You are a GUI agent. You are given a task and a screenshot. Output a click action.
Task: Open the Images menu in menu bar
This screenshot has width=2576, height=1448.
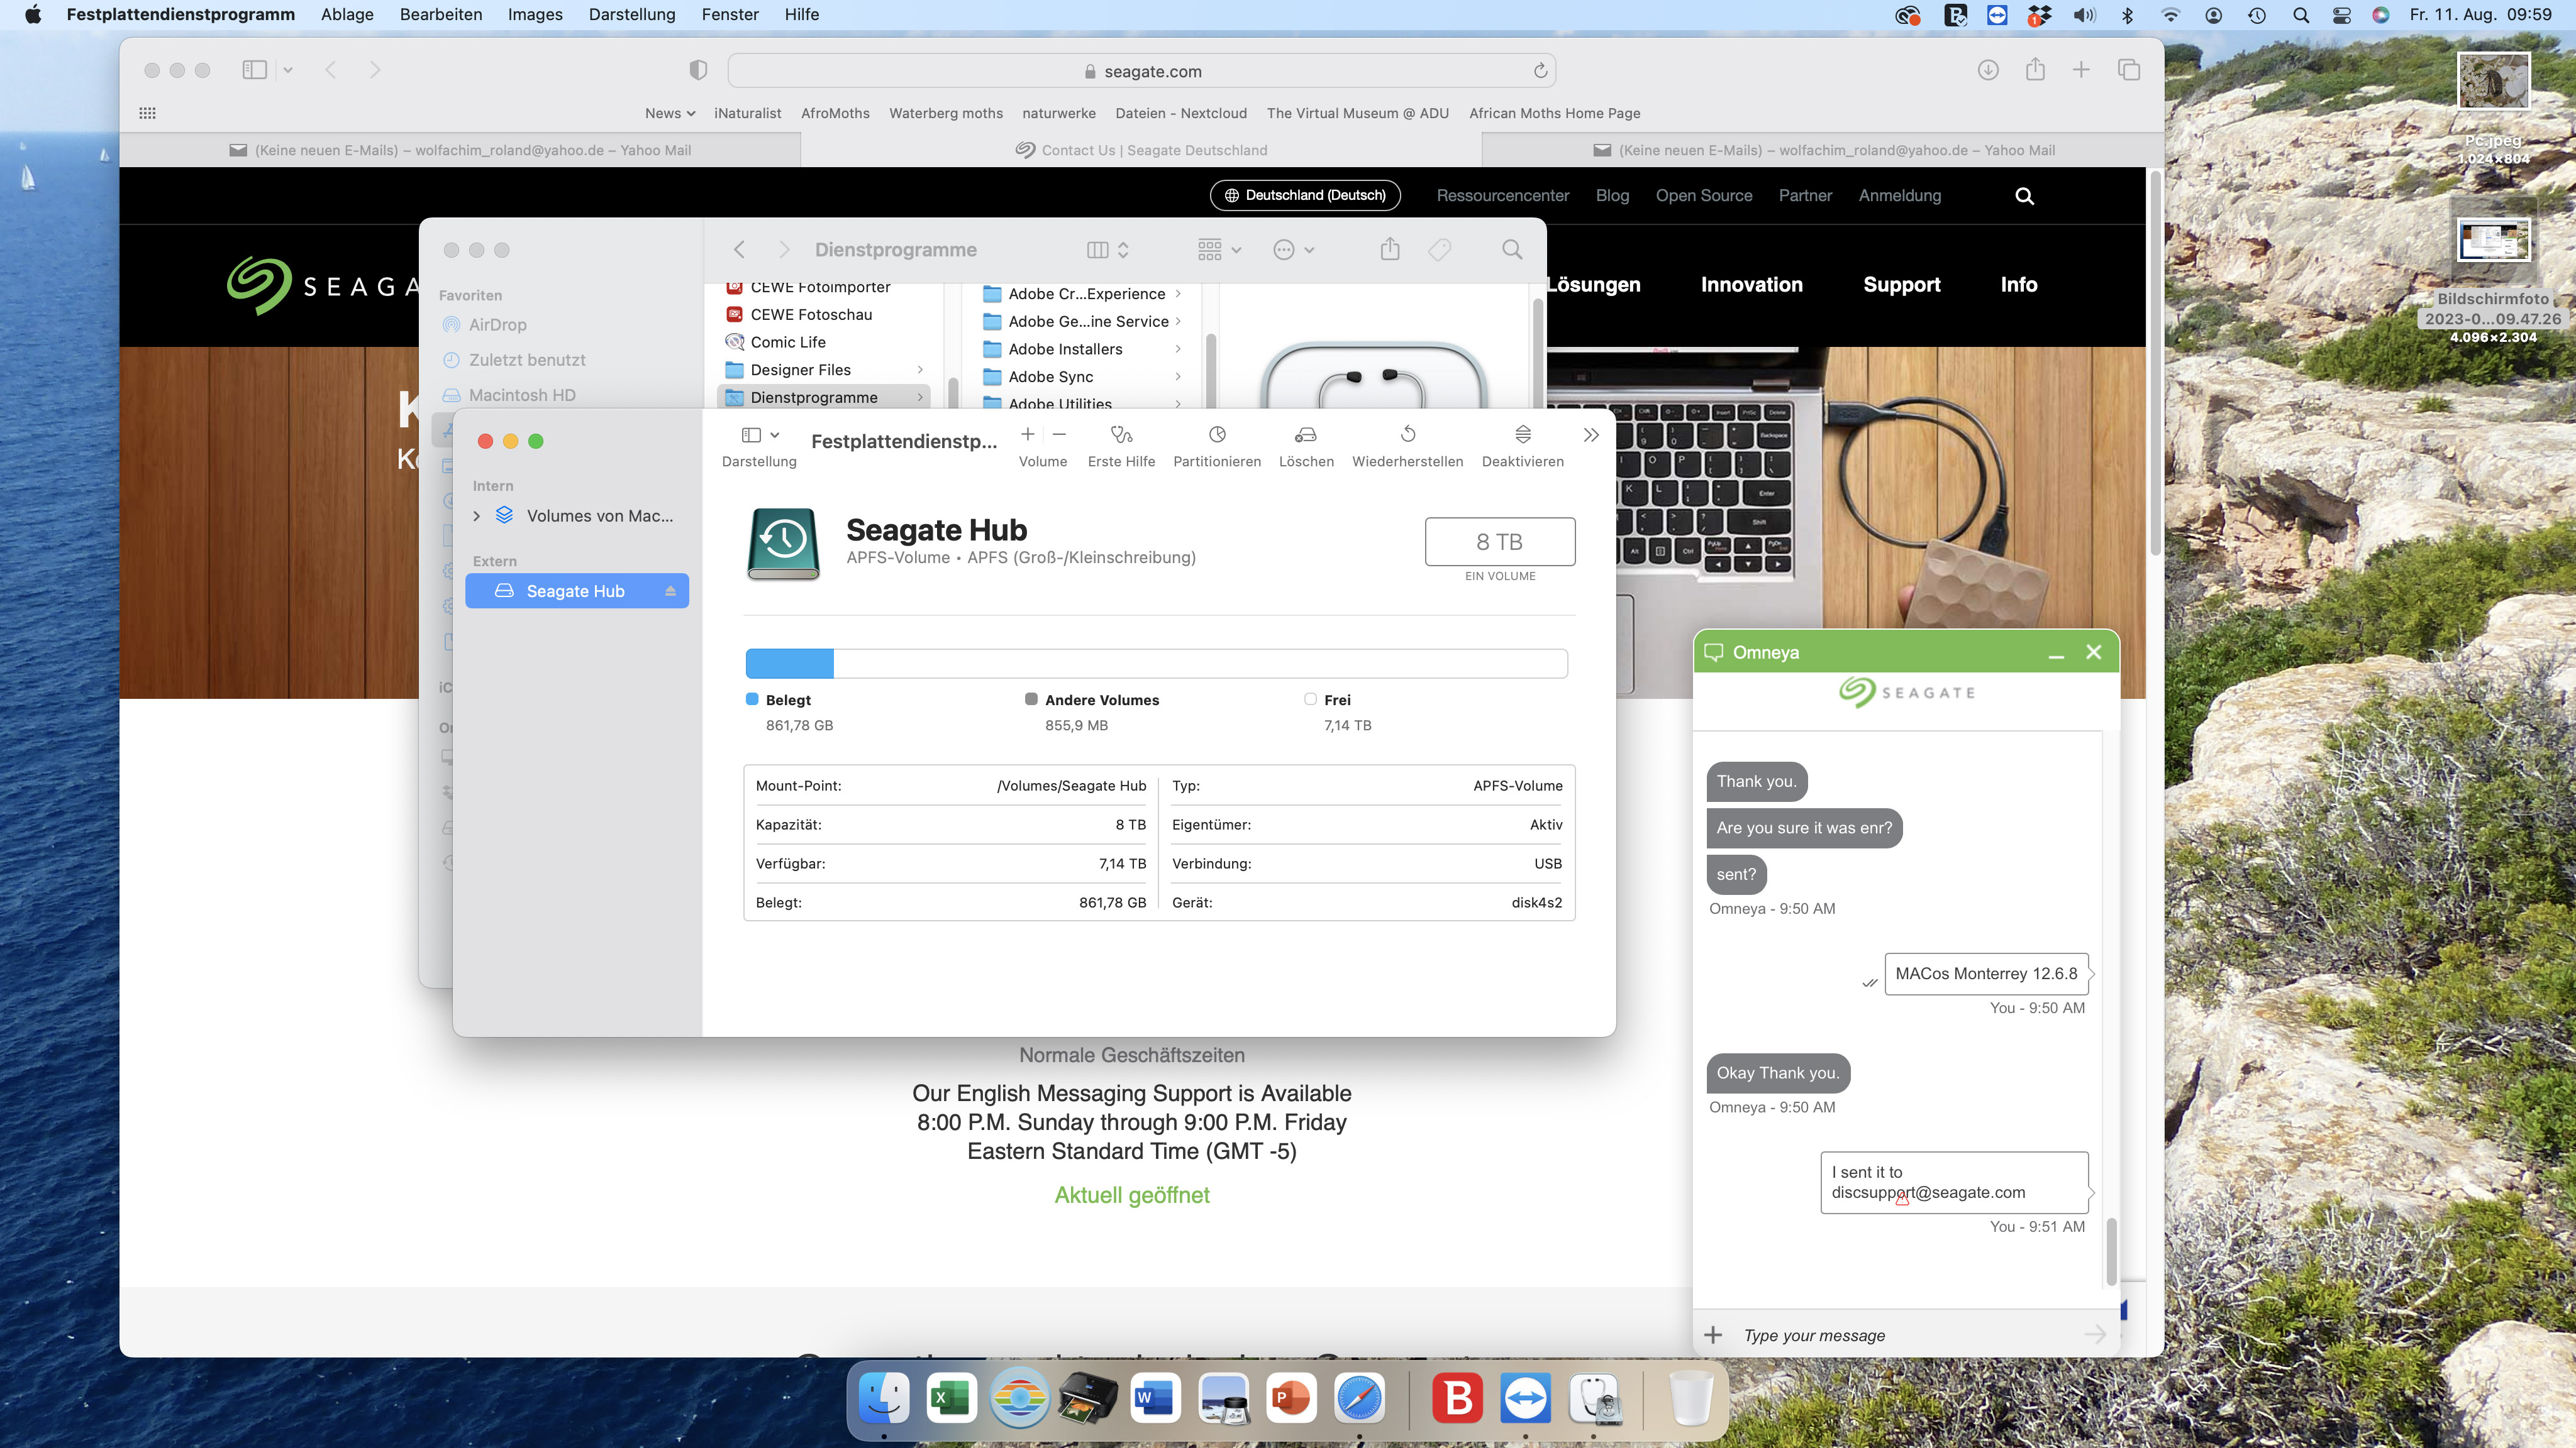pos(535,15)
